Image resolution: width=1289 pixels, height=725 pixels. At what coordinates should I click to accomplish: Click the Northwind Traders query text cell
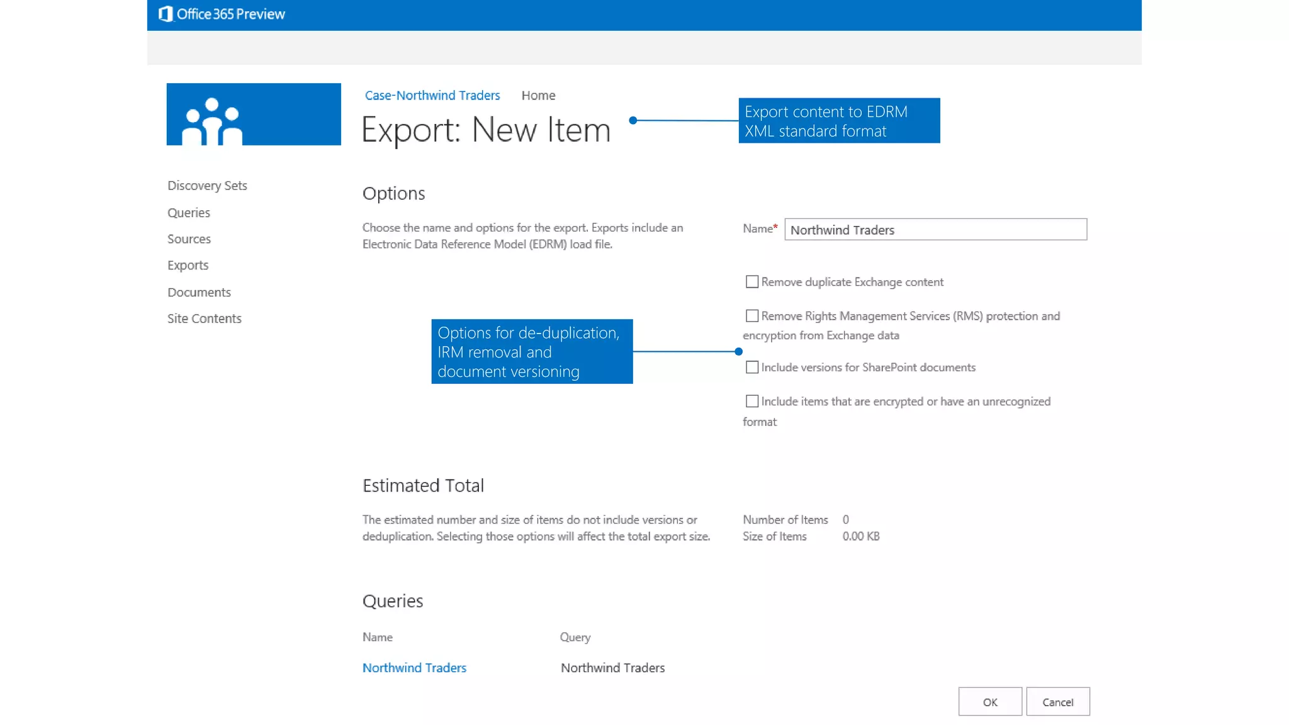coord(612,668)
